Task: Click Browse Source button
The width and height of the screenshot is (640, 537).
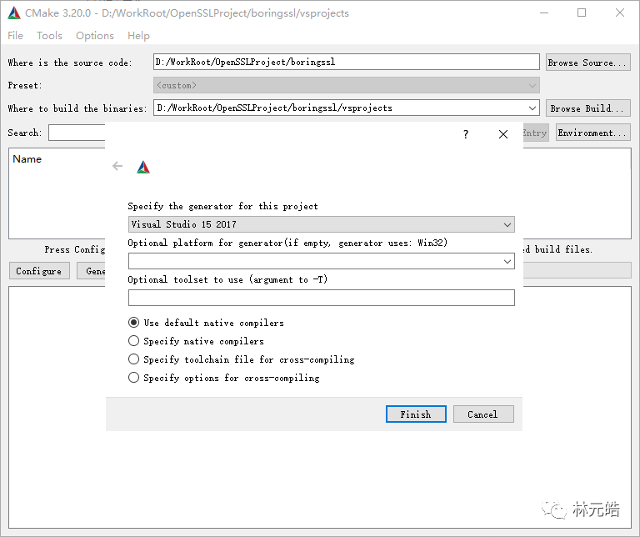Action: (588, 63)
